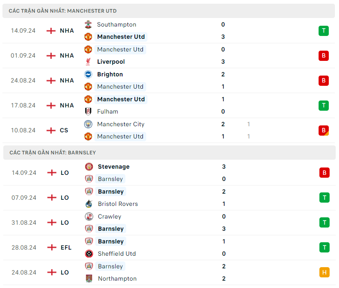Click the England flag on the 10.08.24 row

[51, 130]
